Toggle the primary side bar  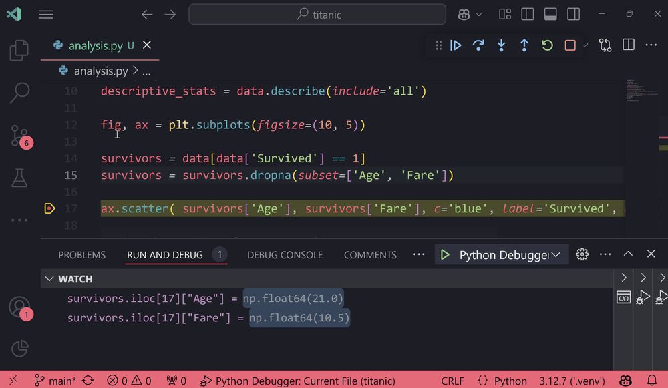[528, 14]
